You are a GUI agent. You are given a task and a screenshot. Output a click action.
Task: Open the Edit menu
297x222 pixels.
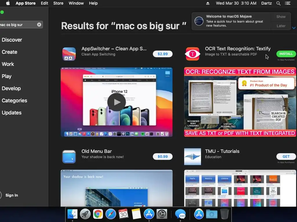point(44,3)
